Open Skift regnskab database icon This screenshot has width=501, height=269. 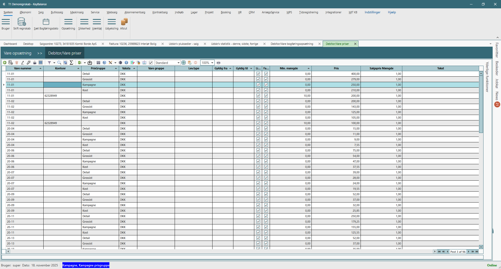tap(22, 22)
